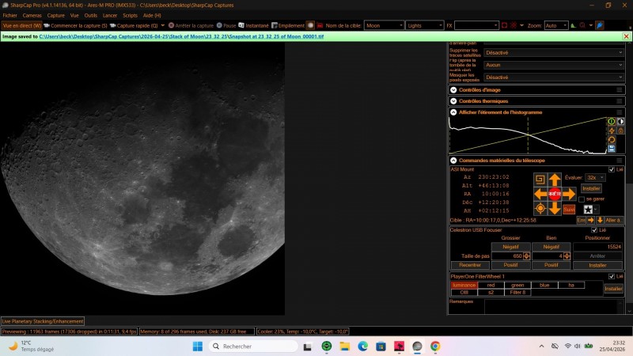
Task: Toggle the Celestron USB Focuser Lié checkbox
Action: tap(594, 230)
